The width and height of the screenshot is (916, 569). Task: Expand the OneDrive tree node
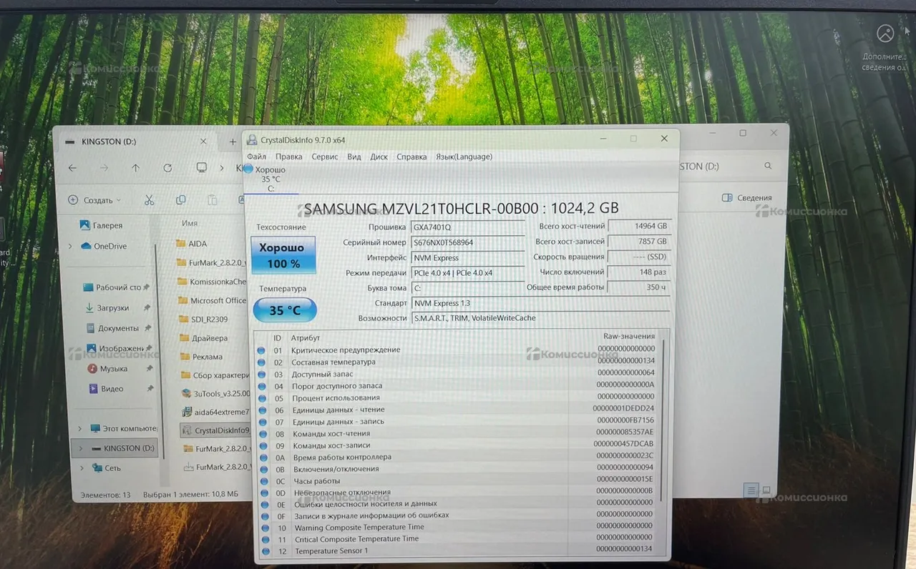[x=70, y=246]
